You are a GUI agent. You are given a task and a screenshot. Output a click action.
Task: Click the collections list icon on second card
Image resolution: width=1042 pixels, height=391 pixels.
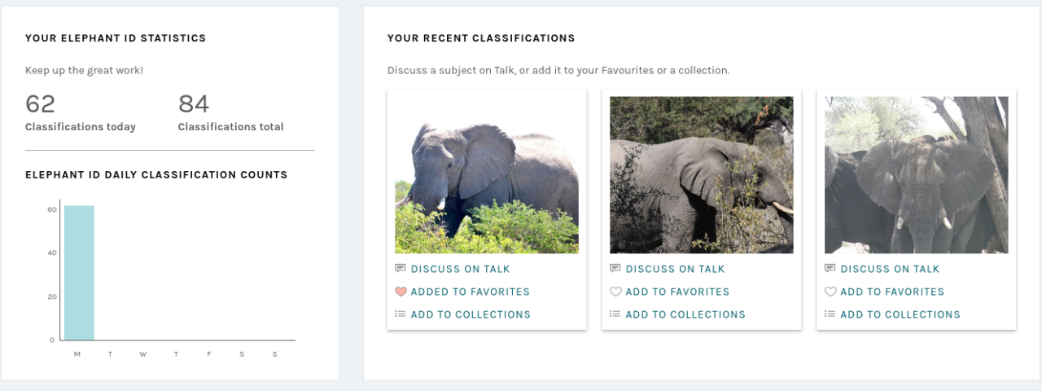[x=615, y=314]
